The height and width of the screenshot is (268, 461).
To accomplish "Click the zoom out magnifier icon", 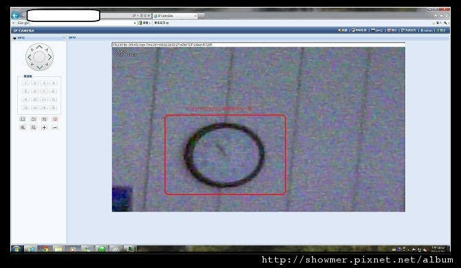I will 34,127.
